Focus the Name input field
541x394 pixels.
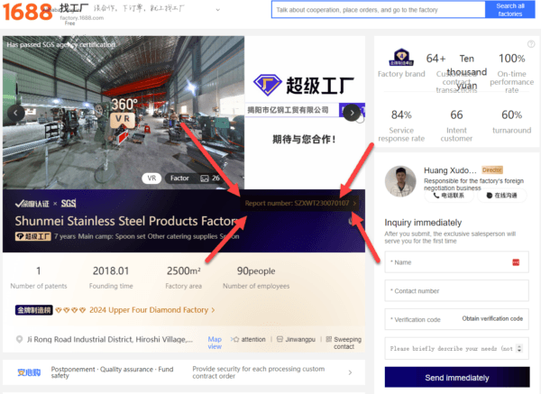[456, 262]
